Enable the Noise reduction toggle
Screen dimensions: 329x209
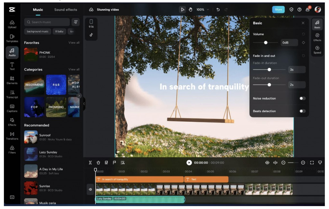302,98
